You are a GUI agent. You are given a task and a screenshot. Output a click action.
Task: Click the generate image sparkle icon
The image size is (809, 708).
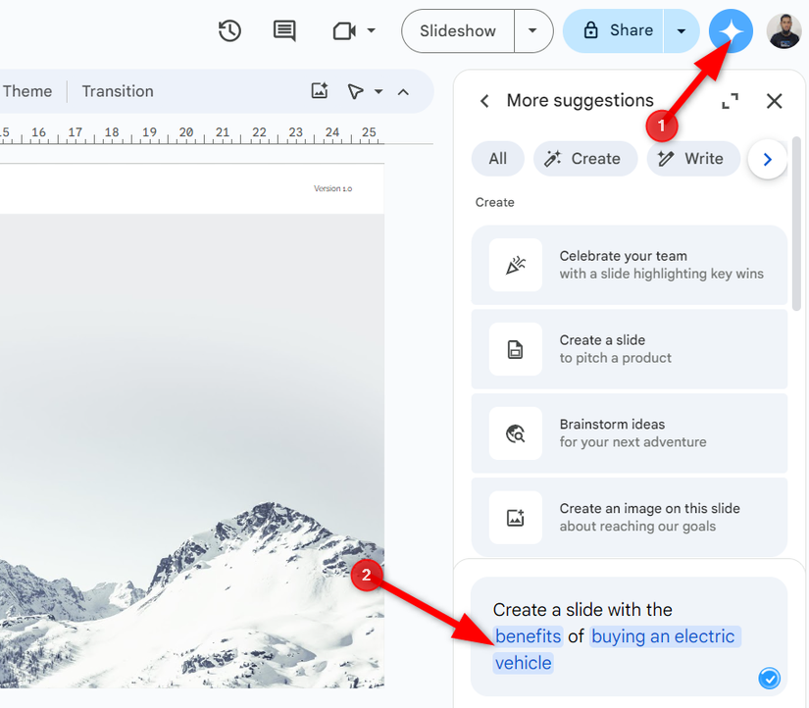pyautogui.click(x=320, y=91)
